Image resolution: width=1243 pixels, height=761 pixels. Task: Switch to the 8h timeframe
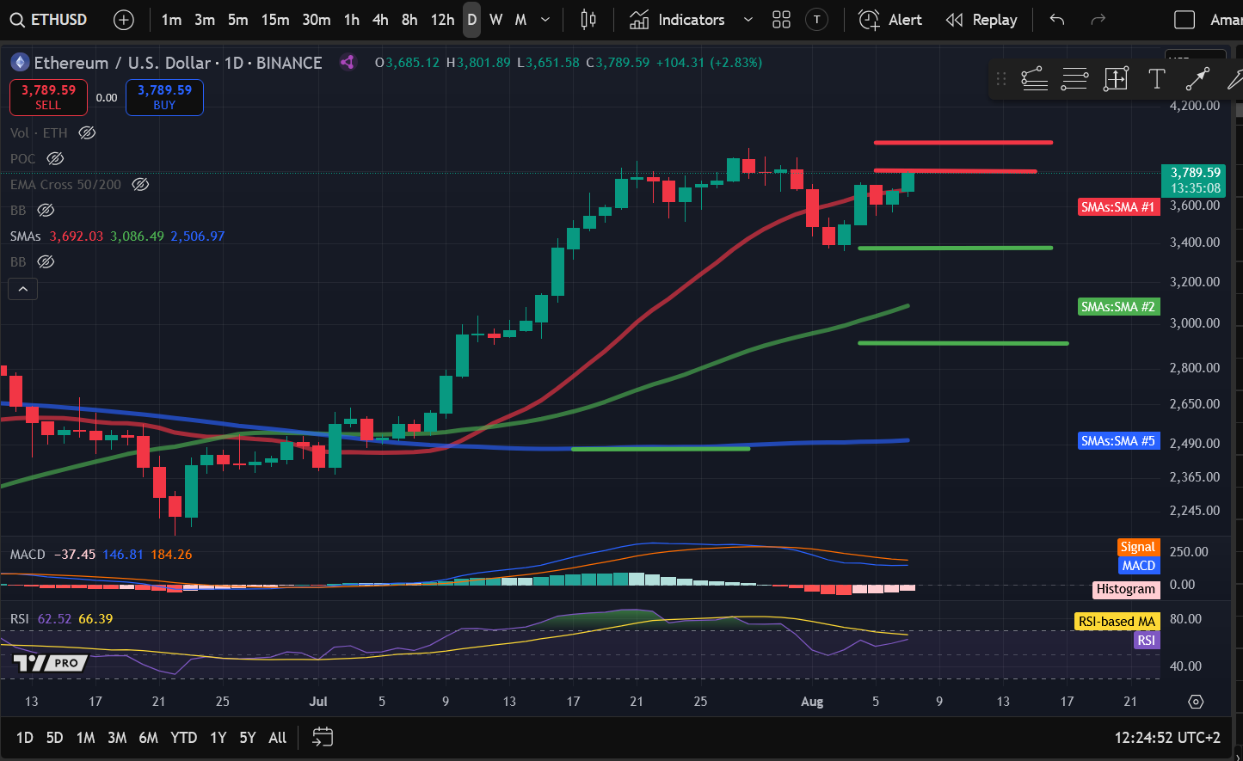(409, 20)
